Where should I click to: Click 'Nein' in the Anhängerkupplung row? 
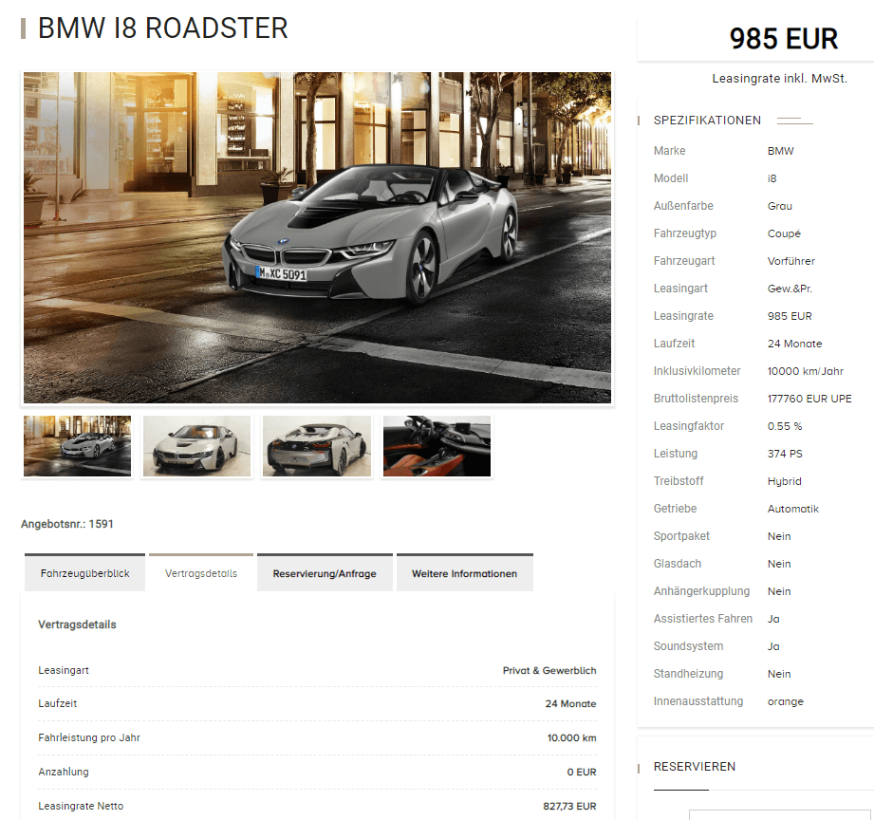click(x=779, y=591)
